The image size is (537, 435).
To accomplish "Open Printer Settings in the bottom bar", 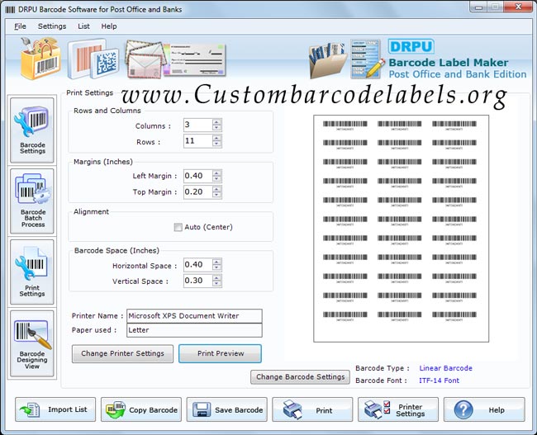I will (x=398, y=409).
